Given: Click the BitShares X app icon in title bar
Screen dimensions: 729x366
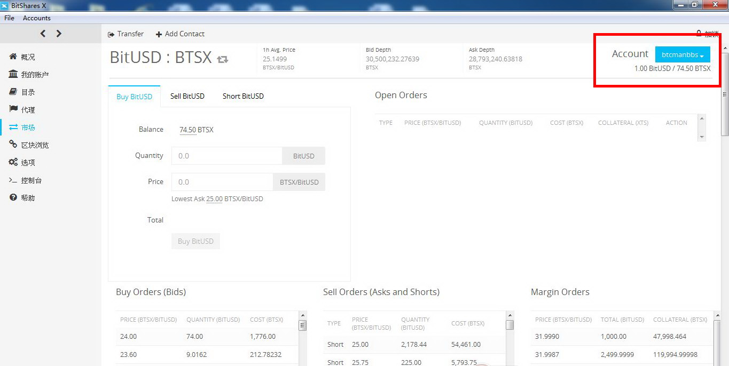Looking at the screenshot, I should click(4, 5).
